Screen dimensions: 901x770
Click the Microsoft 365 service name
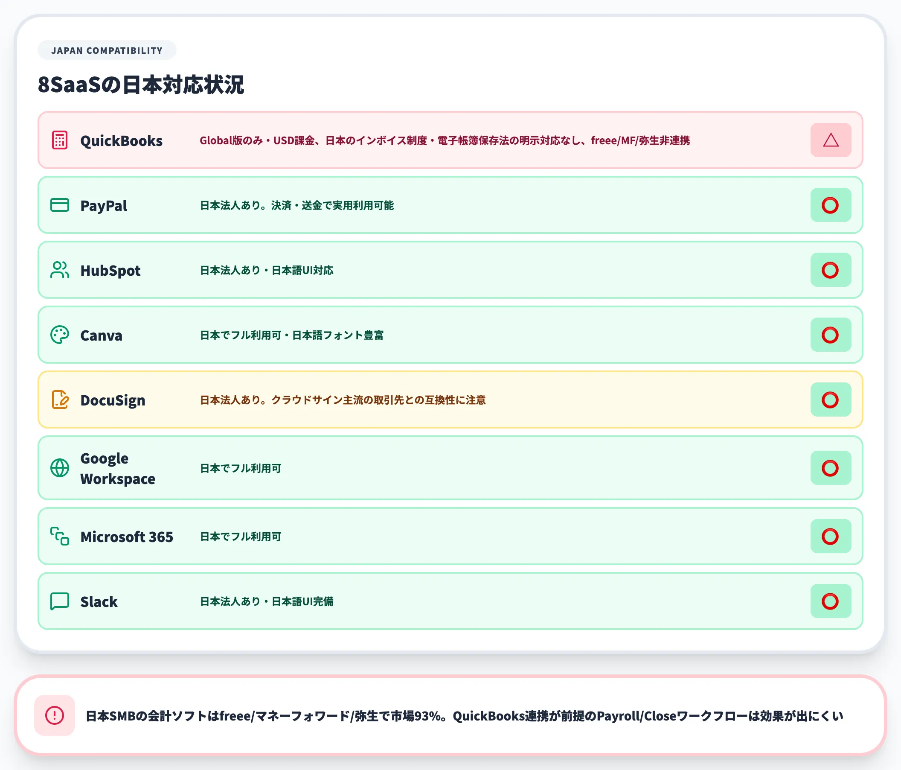(127, 537)
